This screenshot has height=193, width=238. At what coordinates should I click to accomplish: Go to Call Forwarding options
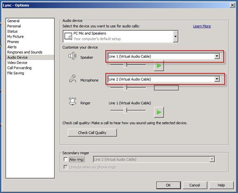pyautogui.click(x=19, y=68)
